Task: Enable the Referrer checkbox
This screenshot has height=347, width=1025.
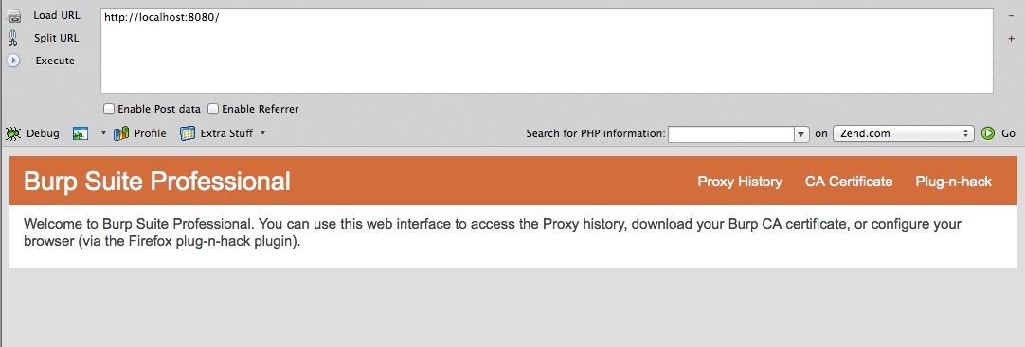Action: pos(213,109)
